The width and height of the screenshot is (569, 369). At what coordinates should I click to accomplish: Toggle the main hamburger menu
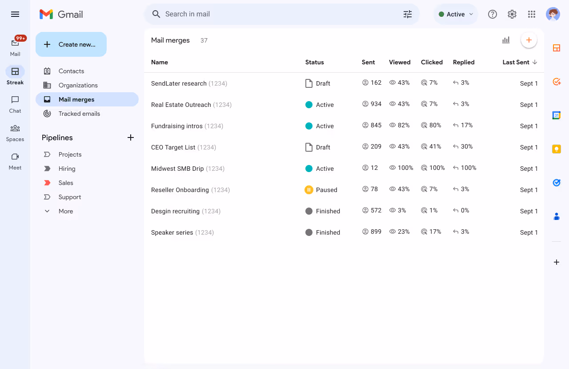click(15, 14)
